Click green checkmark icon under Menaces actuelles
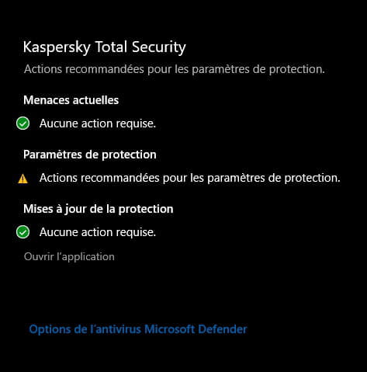The image size is (367, 372). point(23,123)
